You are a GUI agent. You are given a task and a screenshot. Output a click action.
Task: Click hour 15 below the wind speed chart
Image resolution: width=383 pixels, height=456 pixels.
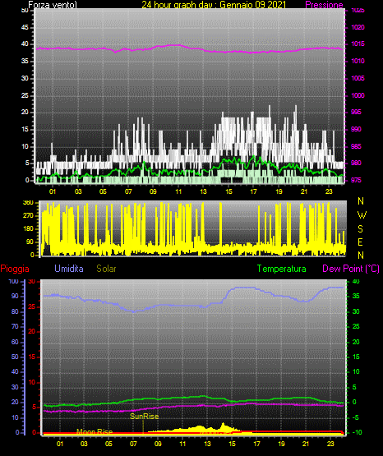coord(228,191)
